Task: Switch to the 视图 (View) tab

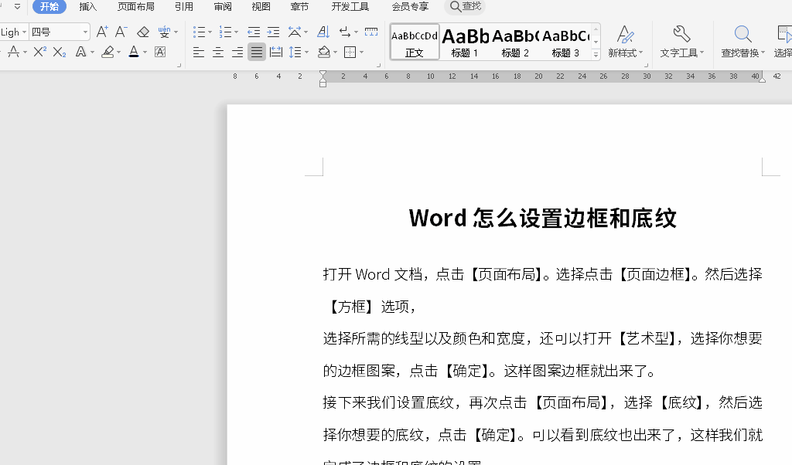Action: tap(261, 6)
